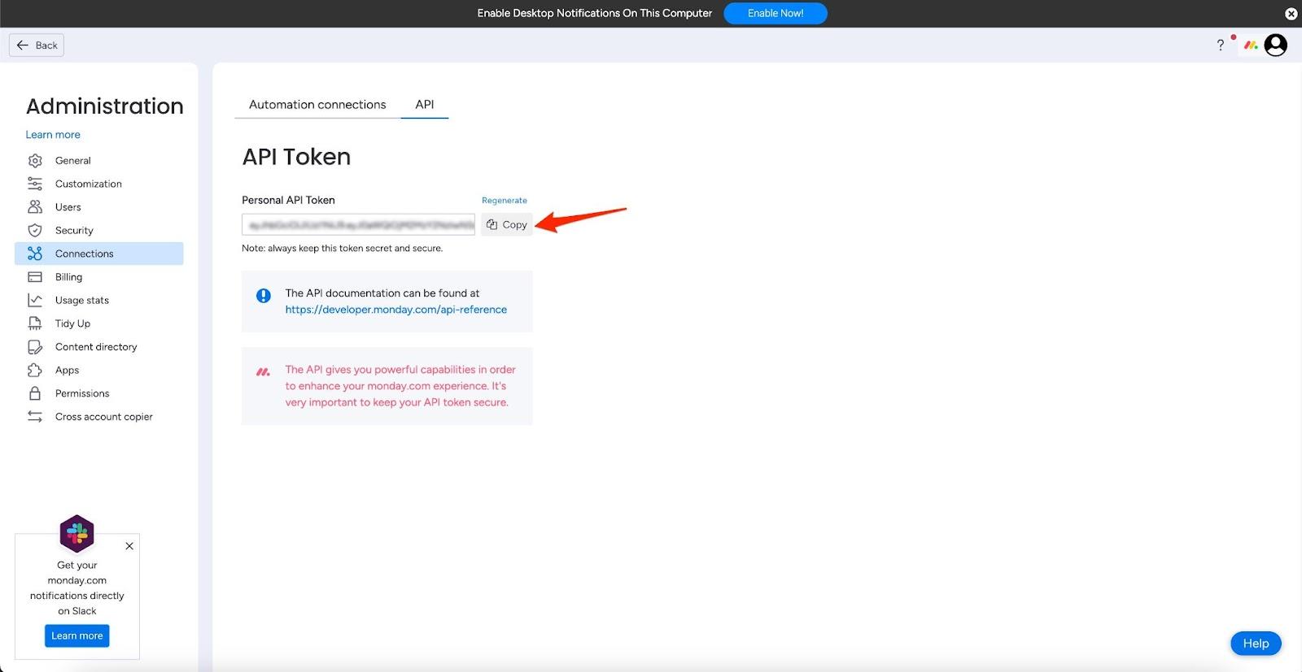Viewport: 1302px width, 672px height.
Task: Click Learn more in the Slack promo
Action: click(77, 636)
